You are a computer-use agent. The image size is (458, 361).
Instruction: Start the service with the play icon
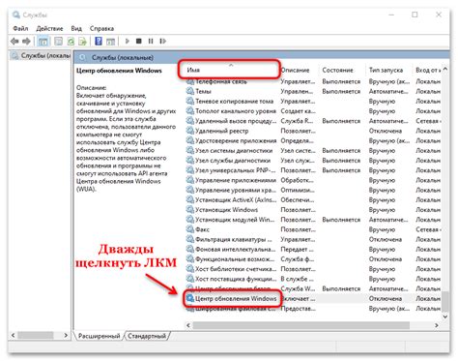click(x=128, y=42)
